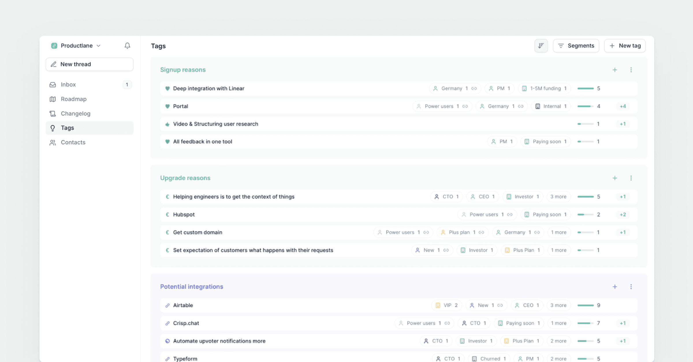693x362 pixels.
Task: Expand '3 more' segments on Airtable row
Action: pyautogui.click(x=558, y=305)
